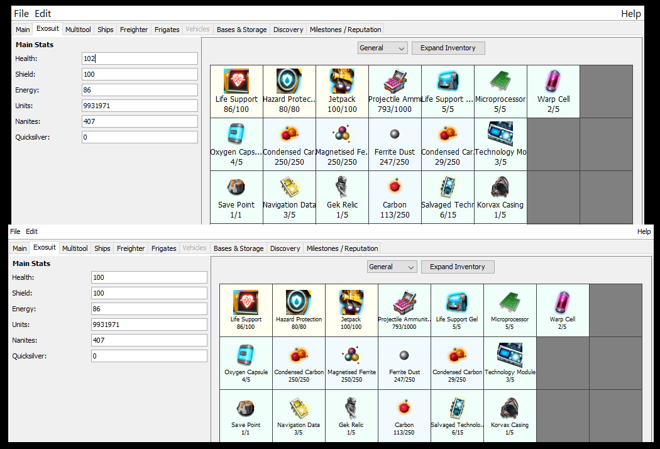660x449 pixels.
Task: Select the Gek Relic in upper window
Action: pyautogui.click(x=342, y=197)
